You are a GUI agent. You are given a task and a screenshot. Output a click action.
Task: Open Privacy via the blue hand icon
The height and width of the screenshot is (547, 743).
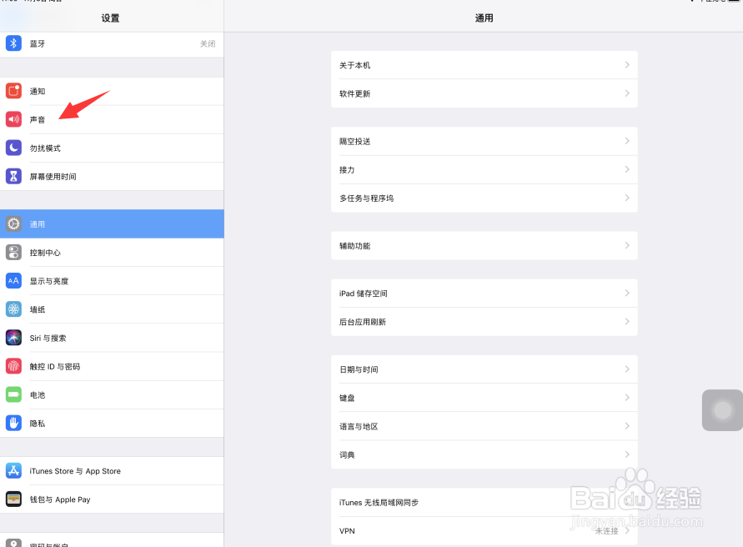[13, 423]
